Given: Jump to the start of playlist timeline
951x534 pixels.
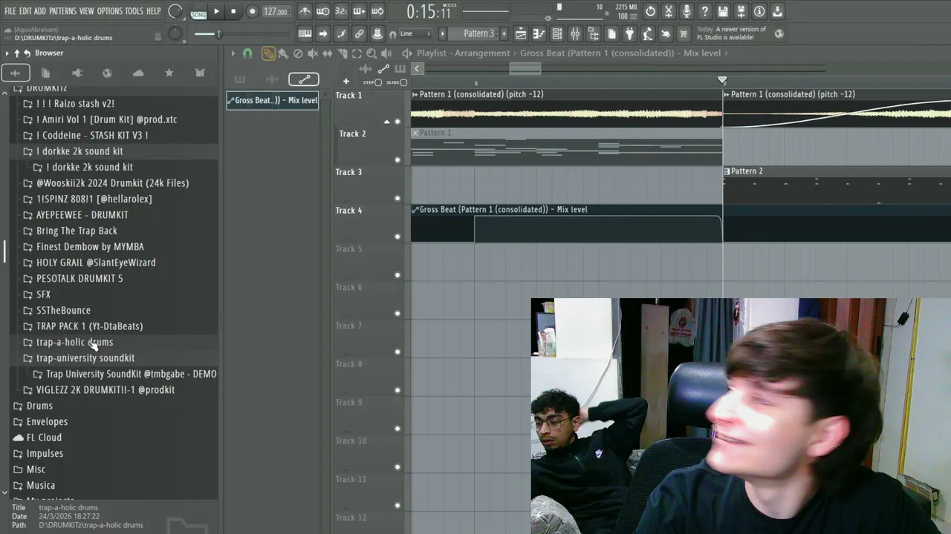Looking at the screenshot, I should pyautogui.click(x=417, y=69).
